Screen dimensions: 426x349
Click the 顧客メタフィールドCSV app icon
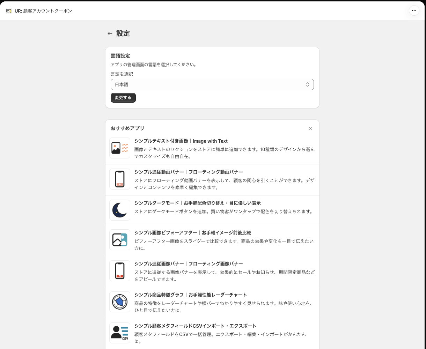pyautogui.click(x=120, y=333)
